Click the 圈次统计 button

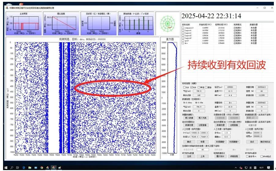pos(221,156)
